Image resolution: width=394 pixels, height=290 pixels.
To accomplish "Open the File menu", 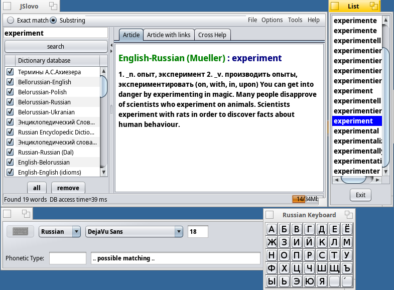I will pos(252,20).
